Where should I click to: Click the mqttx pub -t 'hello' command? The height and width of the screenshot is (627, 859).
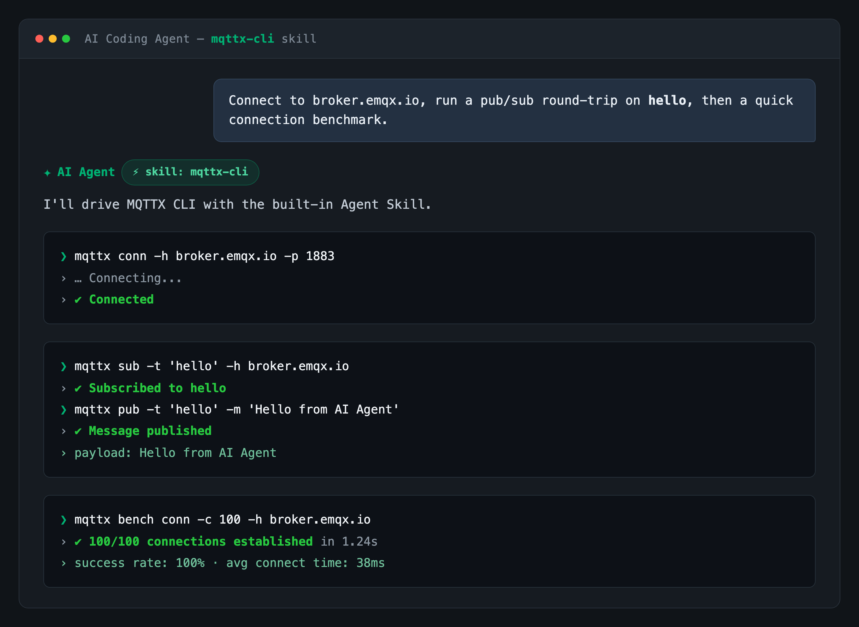click(237, 410)
